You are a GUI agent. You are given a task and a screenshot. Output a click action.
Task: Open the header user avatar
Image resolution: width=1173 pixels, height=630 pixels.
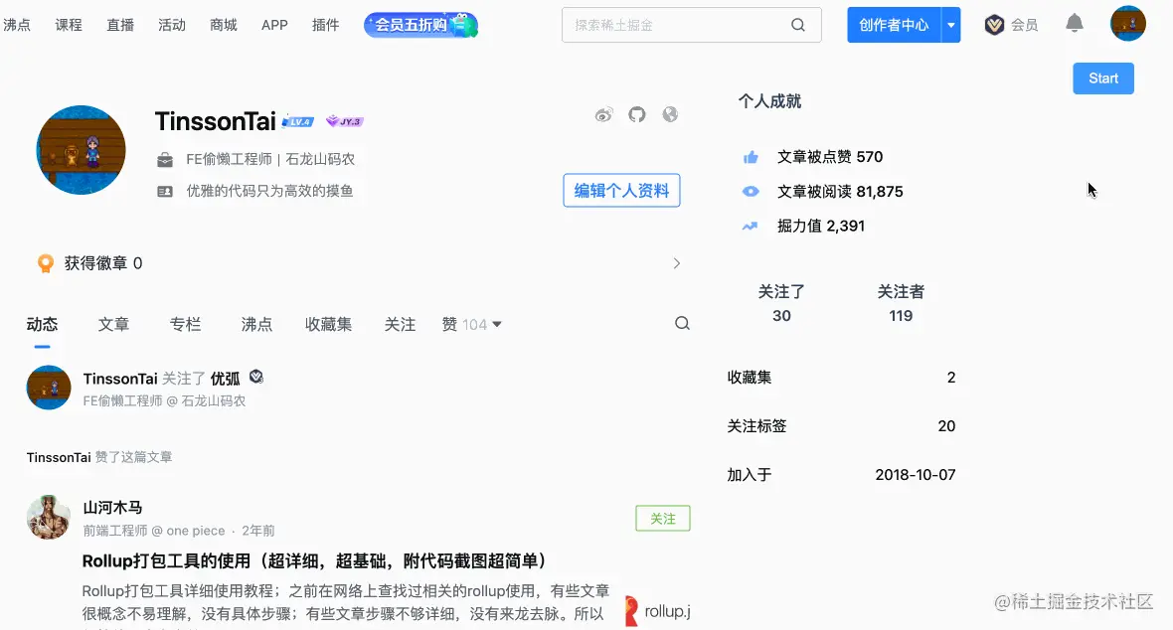pyautogui.click(x=1128, y=24)
